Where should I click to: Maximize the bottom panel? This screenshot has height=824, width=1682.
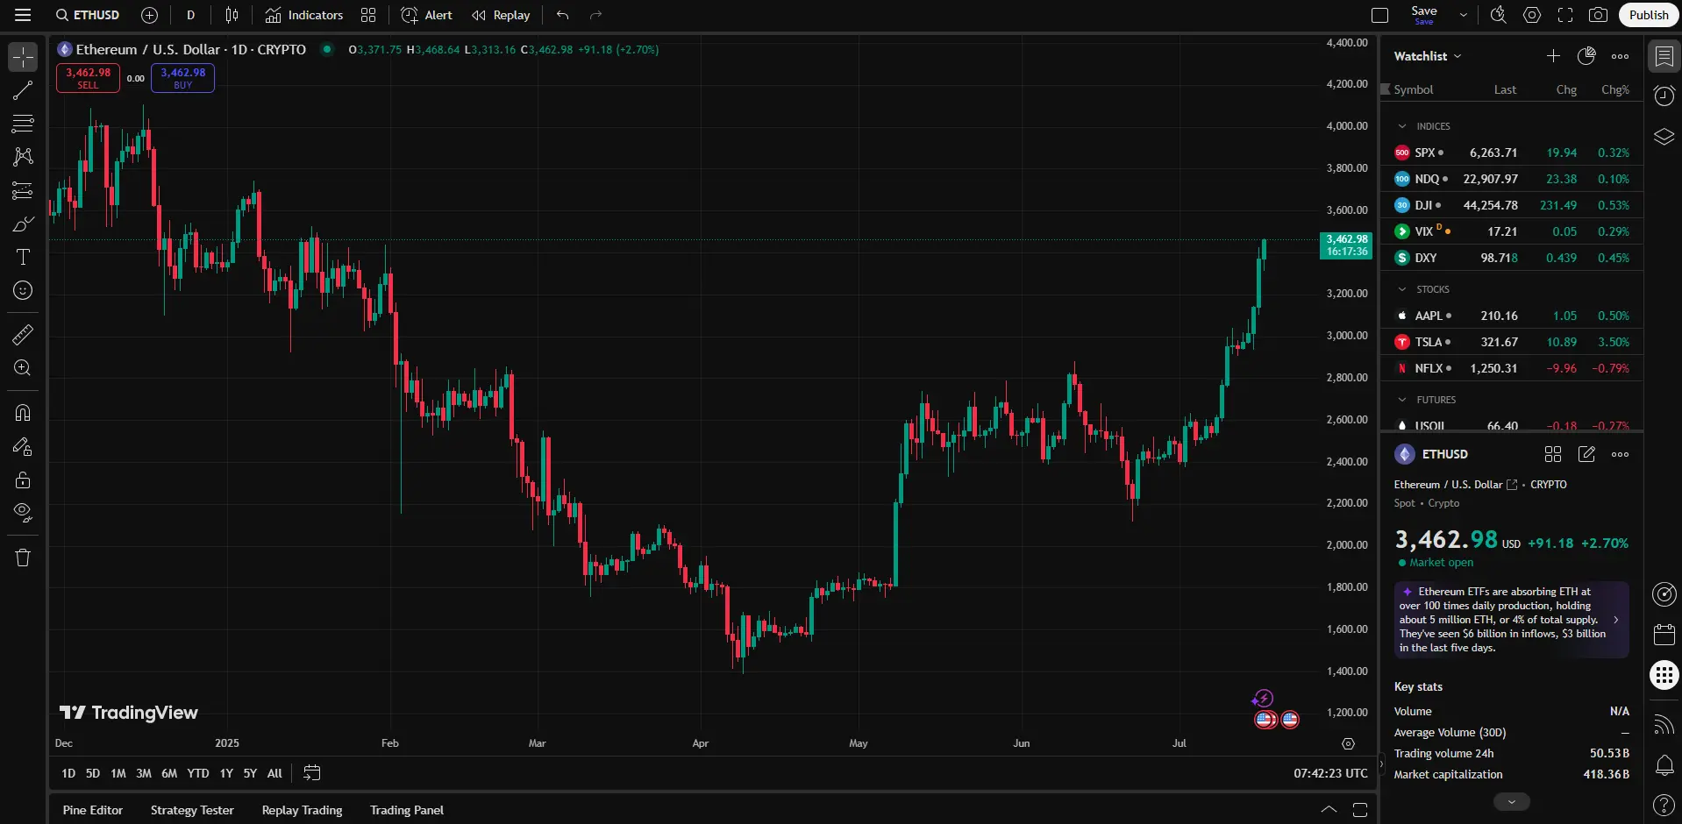1360,810
